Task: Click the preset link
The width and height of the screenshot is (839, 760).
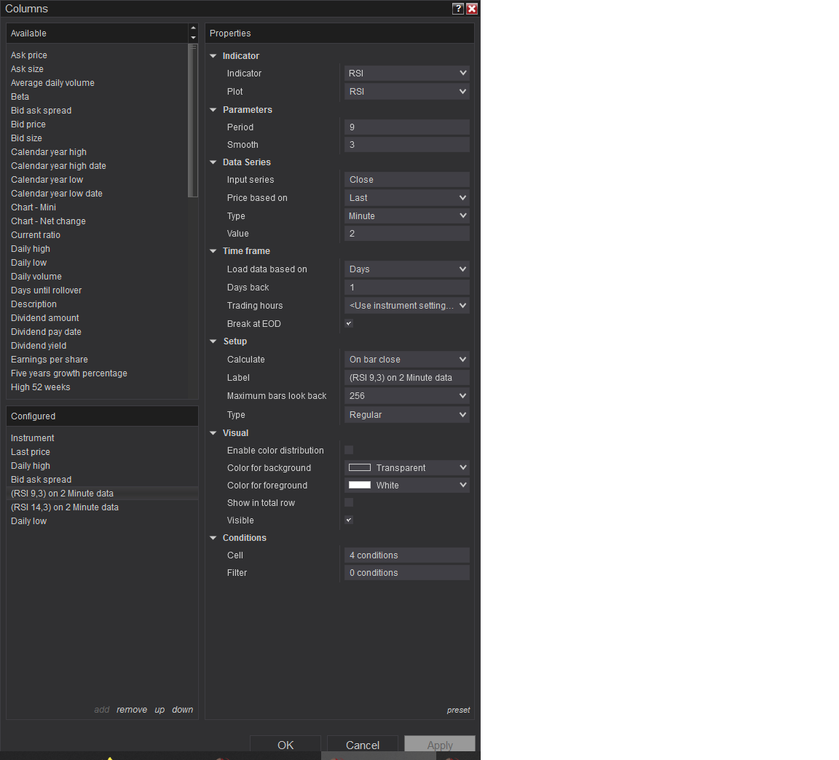Action: click(458, 710)
